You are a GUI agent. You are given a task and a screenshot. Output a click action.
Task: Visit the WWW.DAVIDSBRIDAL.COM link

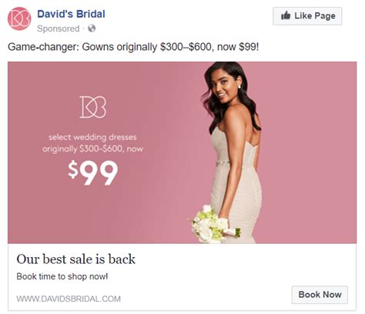tap(69, 299)
